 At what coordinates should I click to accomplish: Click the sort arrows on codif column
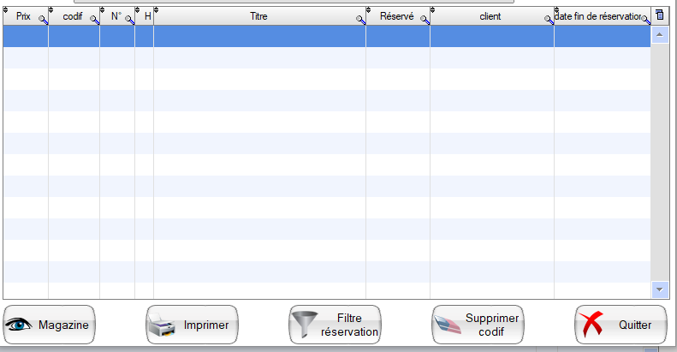click(51, 9)
